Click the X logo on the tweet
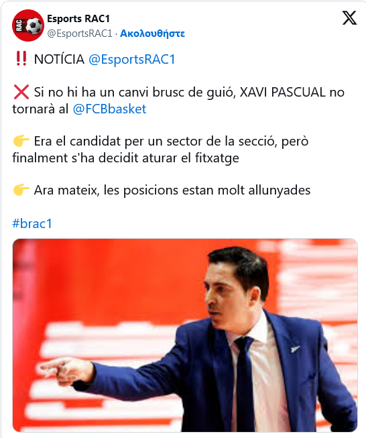Image resolution: width=366 pixels, height=438 pixels. [349, 18]
